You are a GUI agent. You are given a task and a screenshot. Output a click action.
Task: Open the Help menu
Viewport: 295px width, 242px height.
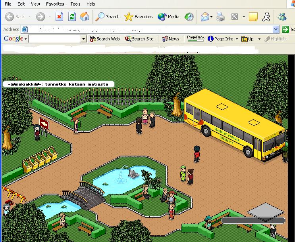(x=91, y=4)
